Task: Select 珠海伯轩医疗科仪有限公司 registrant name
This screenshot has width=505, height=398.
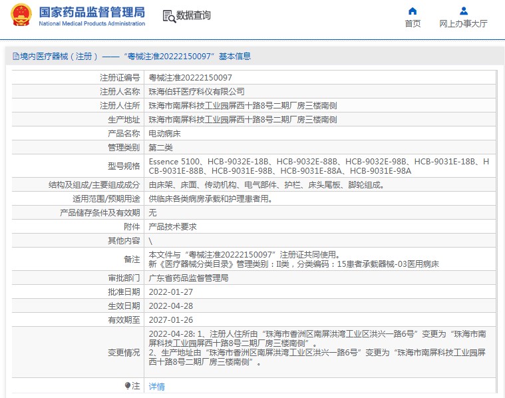Action: (196, 92)
